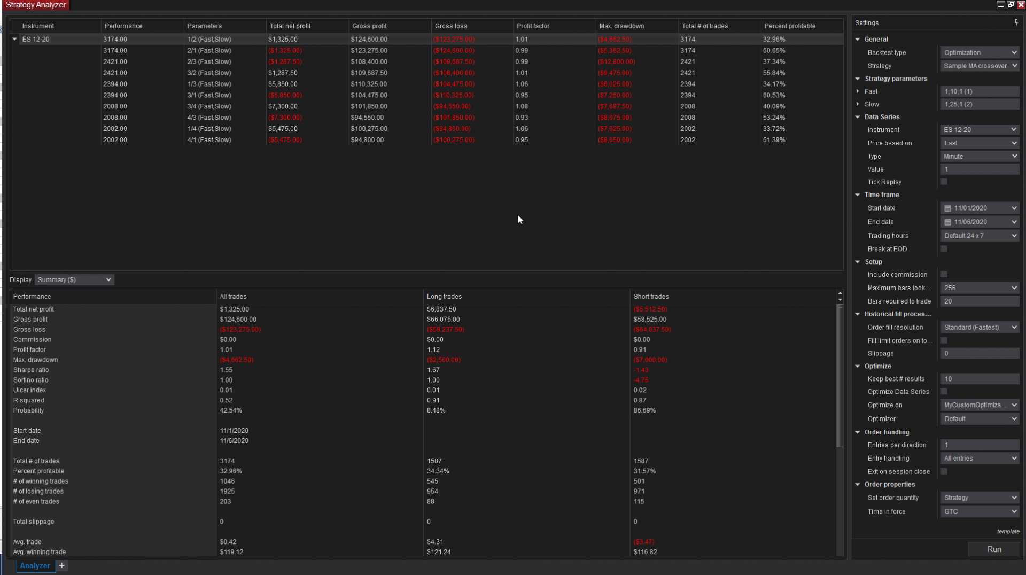This screenshot has height=575, width=1026.
Task: Open the template link
Action: [x=1008, y=532]
